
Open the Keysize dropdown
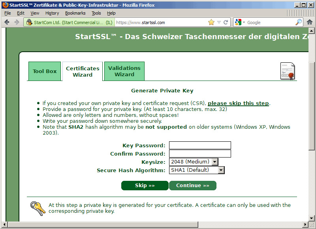click(215, 161)
